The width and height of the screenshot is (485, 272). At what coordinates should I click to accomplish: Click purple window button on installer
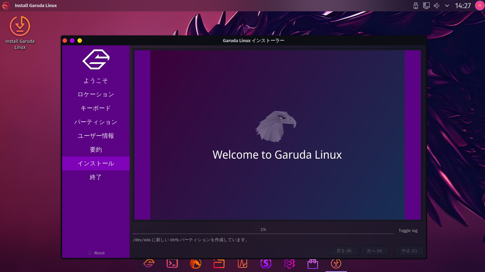pyautogui.click(x=72, y=40)
